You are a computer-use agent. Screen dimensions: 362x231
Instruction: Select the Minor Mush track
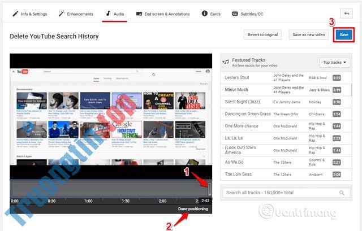click(x=286, y=90)
